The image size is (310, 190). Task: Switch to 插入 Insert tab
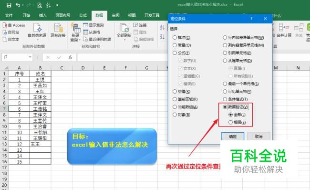42,15
